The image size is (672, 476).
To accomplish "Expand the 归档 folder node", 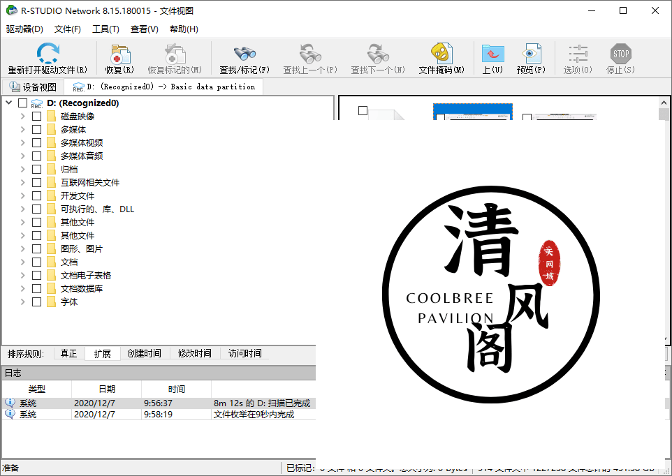I will 23,169.
